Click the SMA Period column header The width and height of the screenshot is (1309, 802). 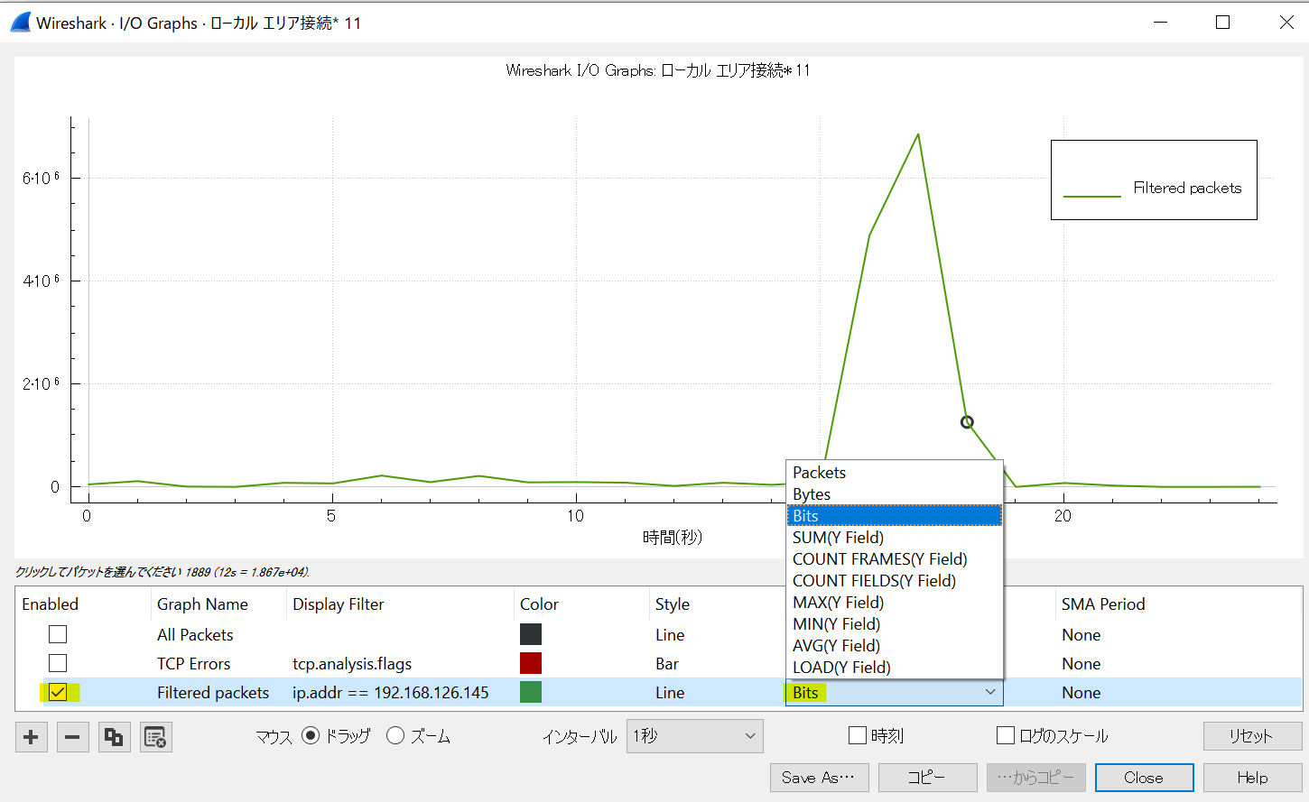point(1103,604)
